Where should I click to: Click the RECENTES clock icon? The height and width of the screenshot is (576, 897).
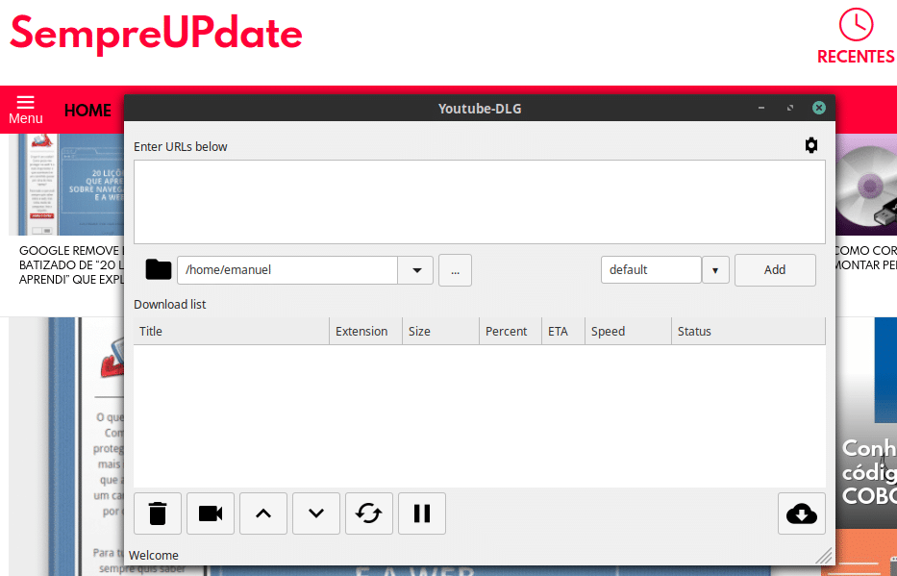(856, 24)
